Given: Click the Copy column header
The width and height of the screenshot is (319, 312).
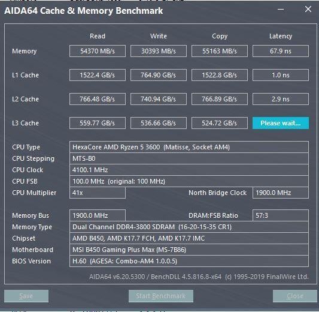Looking at the screenshot, I should click(220, 36).
